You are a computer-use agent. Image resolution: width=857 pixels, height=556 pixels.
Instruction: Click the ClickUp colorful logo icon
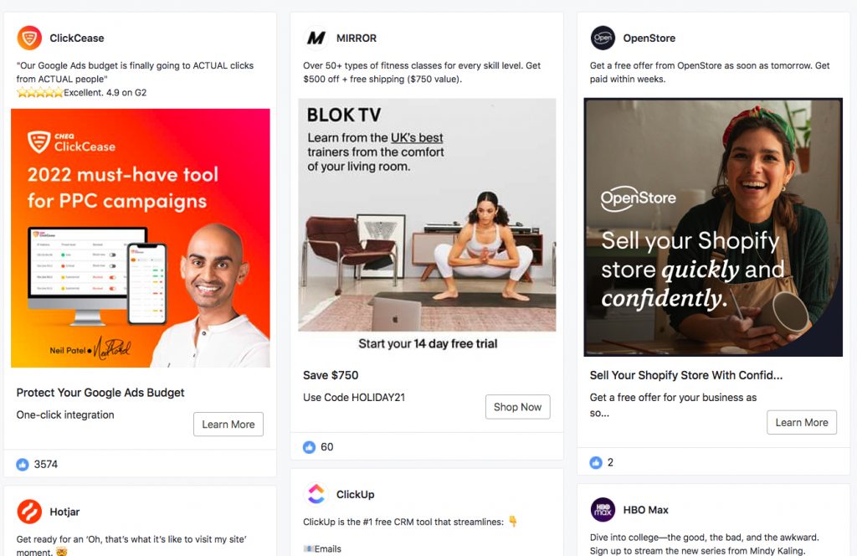click(x=316, y=494)
